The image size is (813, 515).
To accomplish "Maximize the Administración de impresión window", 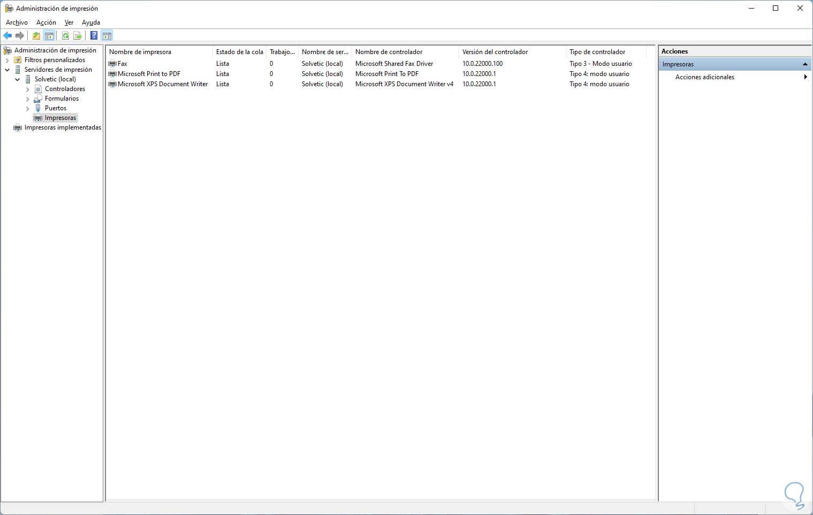I will point(776,8).
